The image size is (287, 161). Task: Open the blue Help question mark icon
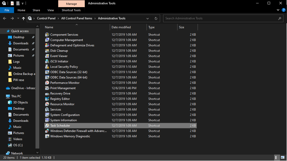click(x=283, y=10)
